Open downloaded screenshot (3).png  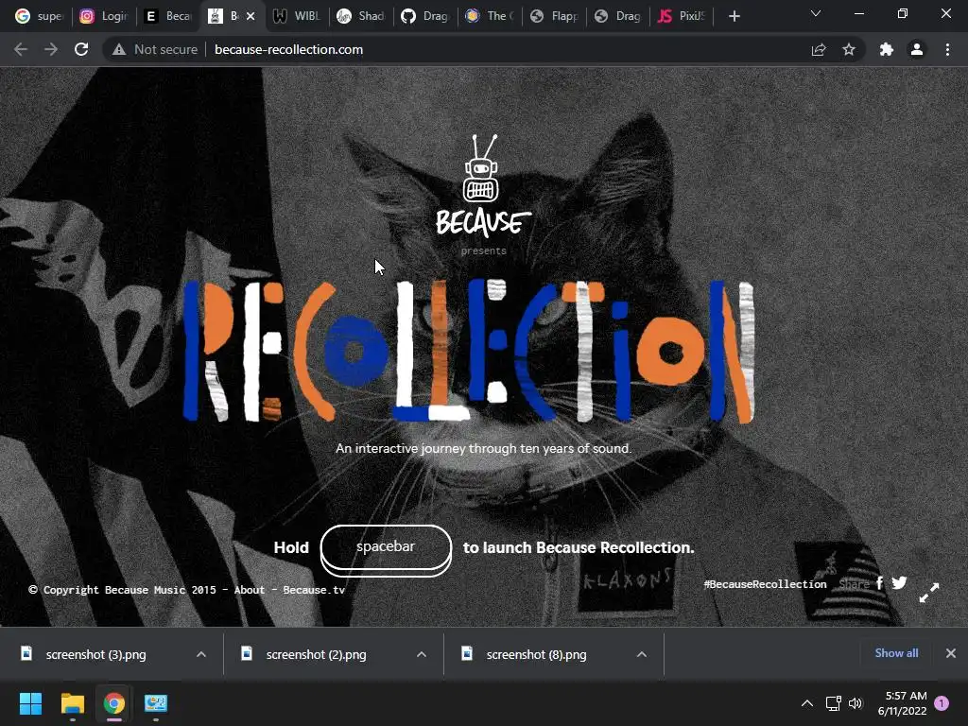(x=96, y=654)
